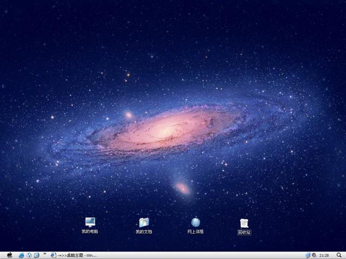Open 回收站 recycle bin icon
The image size is (346, 259).
pyautogui.click(x=244, y=223)
